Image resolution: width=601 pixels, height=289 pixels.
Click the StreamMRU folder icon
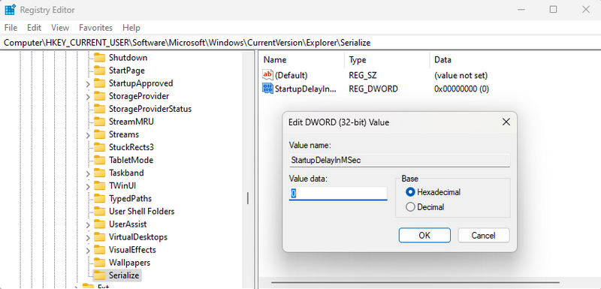click(x=100, y=122)
